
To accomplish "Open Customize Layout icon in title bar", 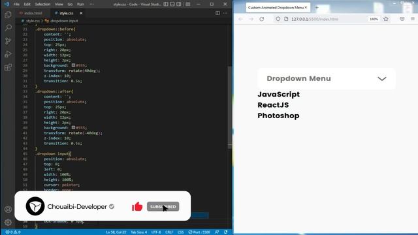I will pos(188,4).
